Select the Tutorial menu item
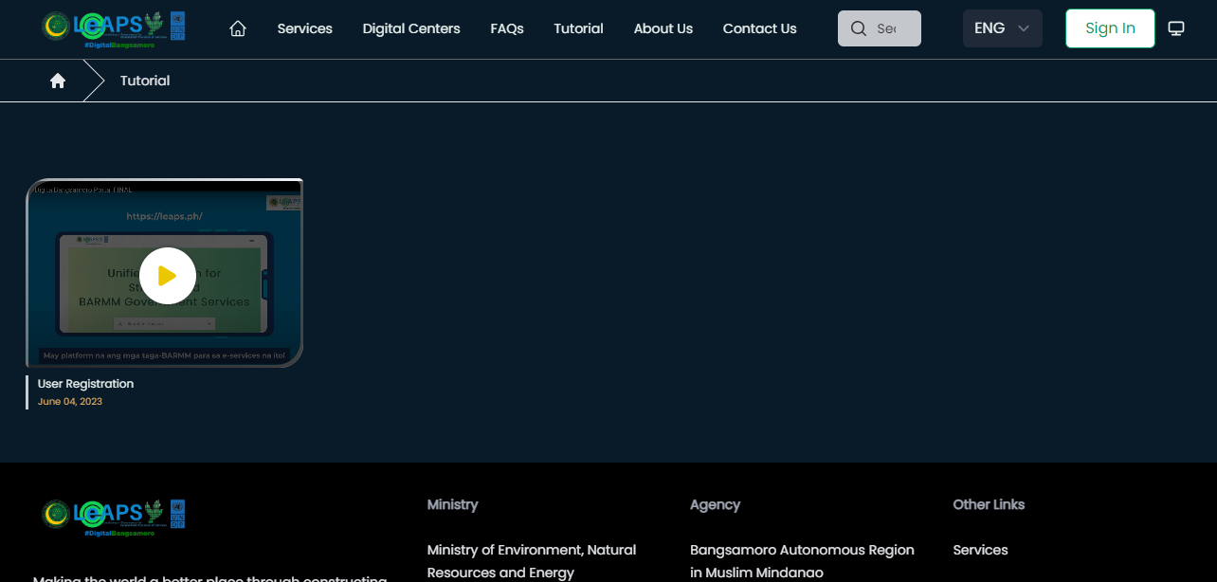 coord(578,28)
